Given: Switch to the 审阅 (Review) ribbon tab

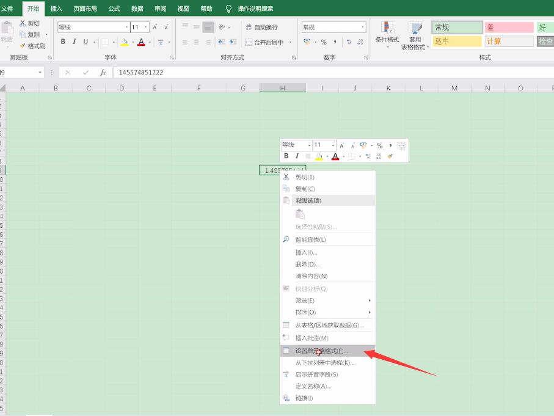Looking at the screenshot, I should click(x=160, y=9).
